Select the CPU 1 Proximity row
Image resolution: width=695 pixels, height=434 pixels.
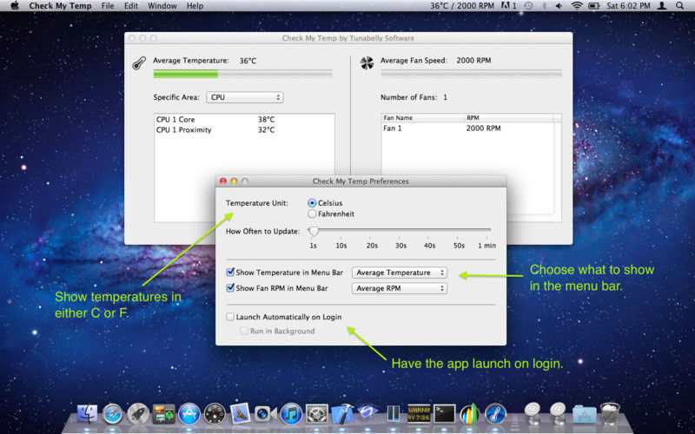point(244,129)
